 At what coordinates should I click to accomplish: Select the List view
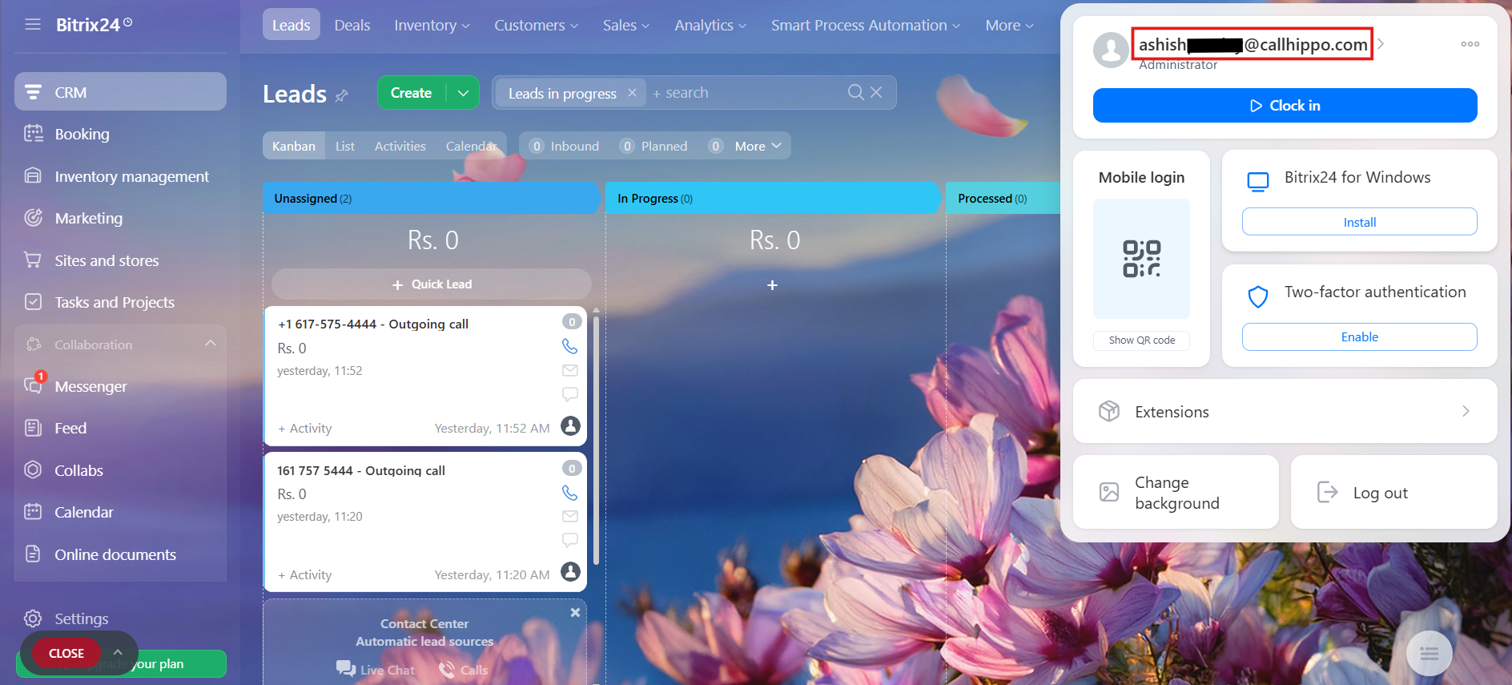345,146
